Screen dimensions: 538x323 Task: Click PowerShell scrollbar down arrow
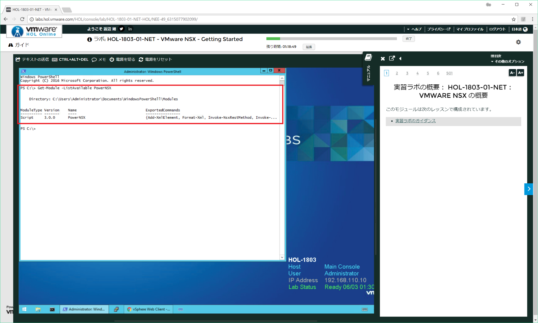[282, 257]
